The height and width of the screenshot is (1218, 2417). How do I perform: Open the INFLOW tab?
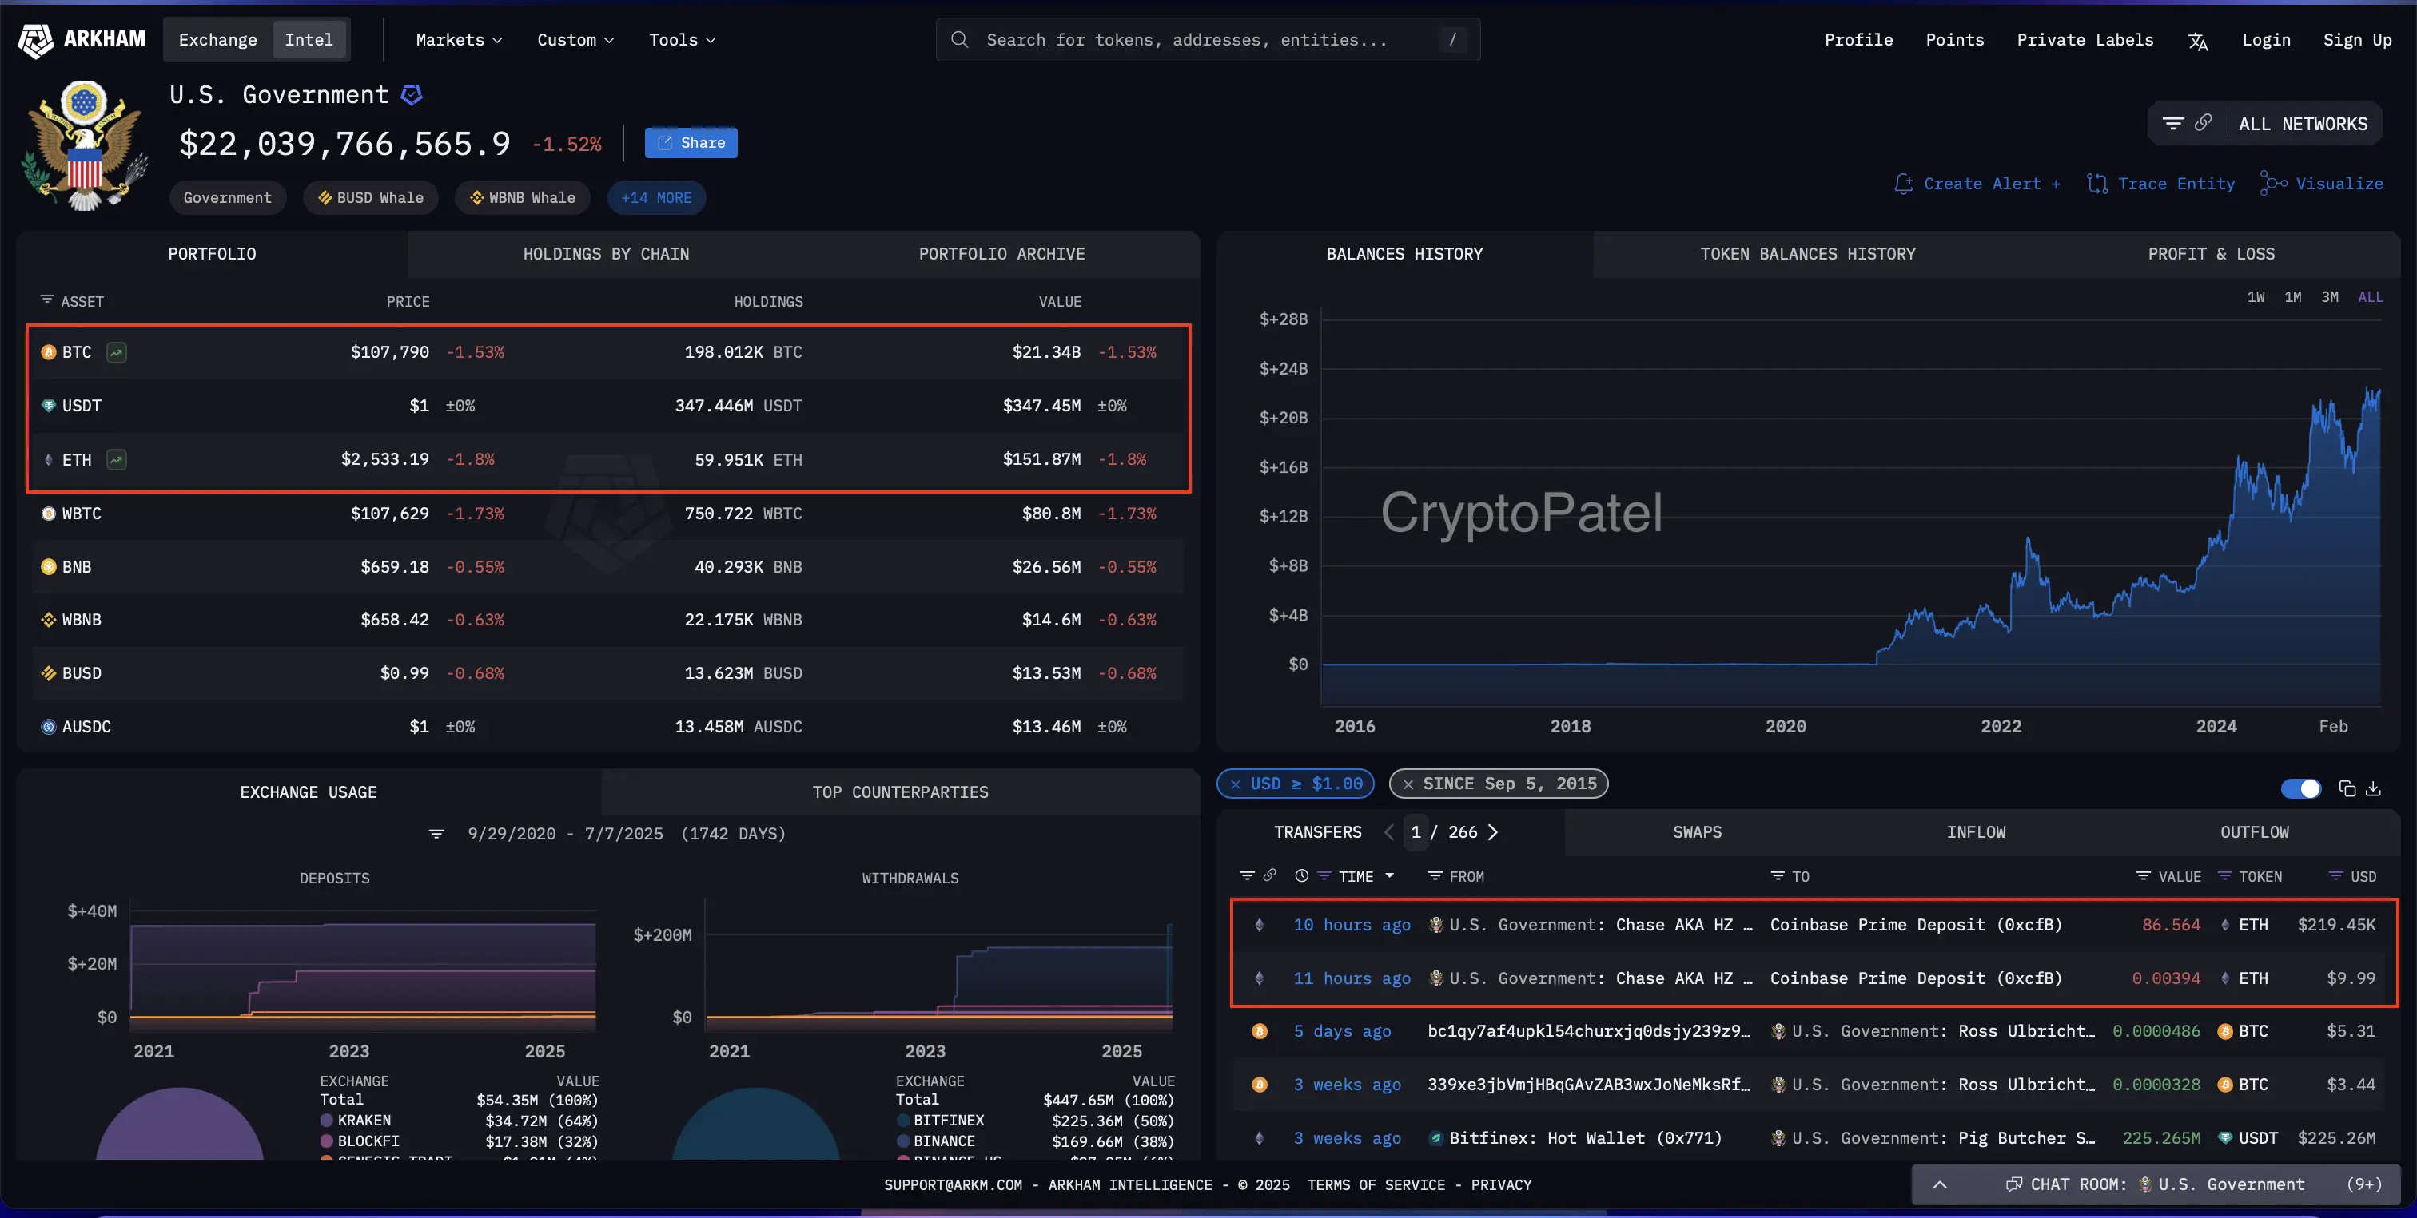[1975, 832]
